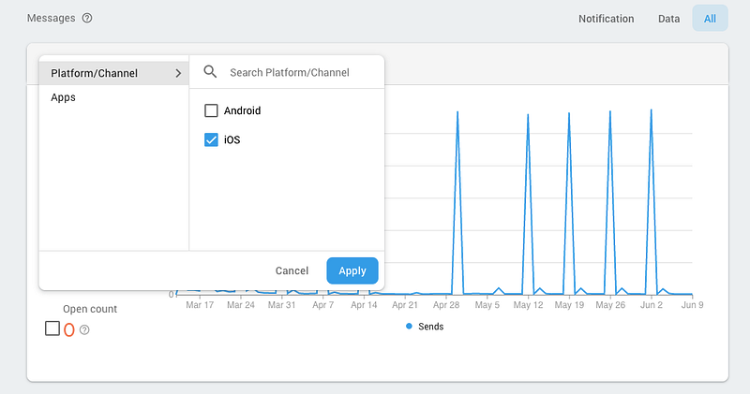This screenshot has width=750, height=394.
Task: Click the search magnifier icon
Action: point(210,72)
